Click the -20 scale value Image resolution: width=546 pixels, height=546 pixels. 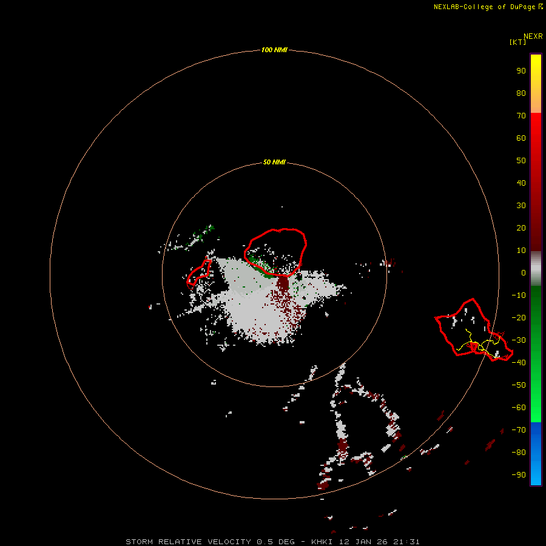coord(519,317)
